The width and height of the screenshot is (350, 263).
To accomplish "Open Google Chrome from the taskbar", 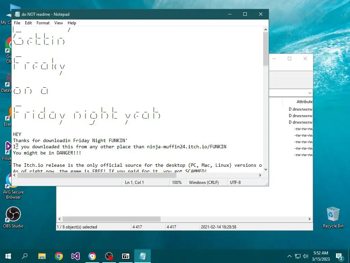I will [59, 256].
